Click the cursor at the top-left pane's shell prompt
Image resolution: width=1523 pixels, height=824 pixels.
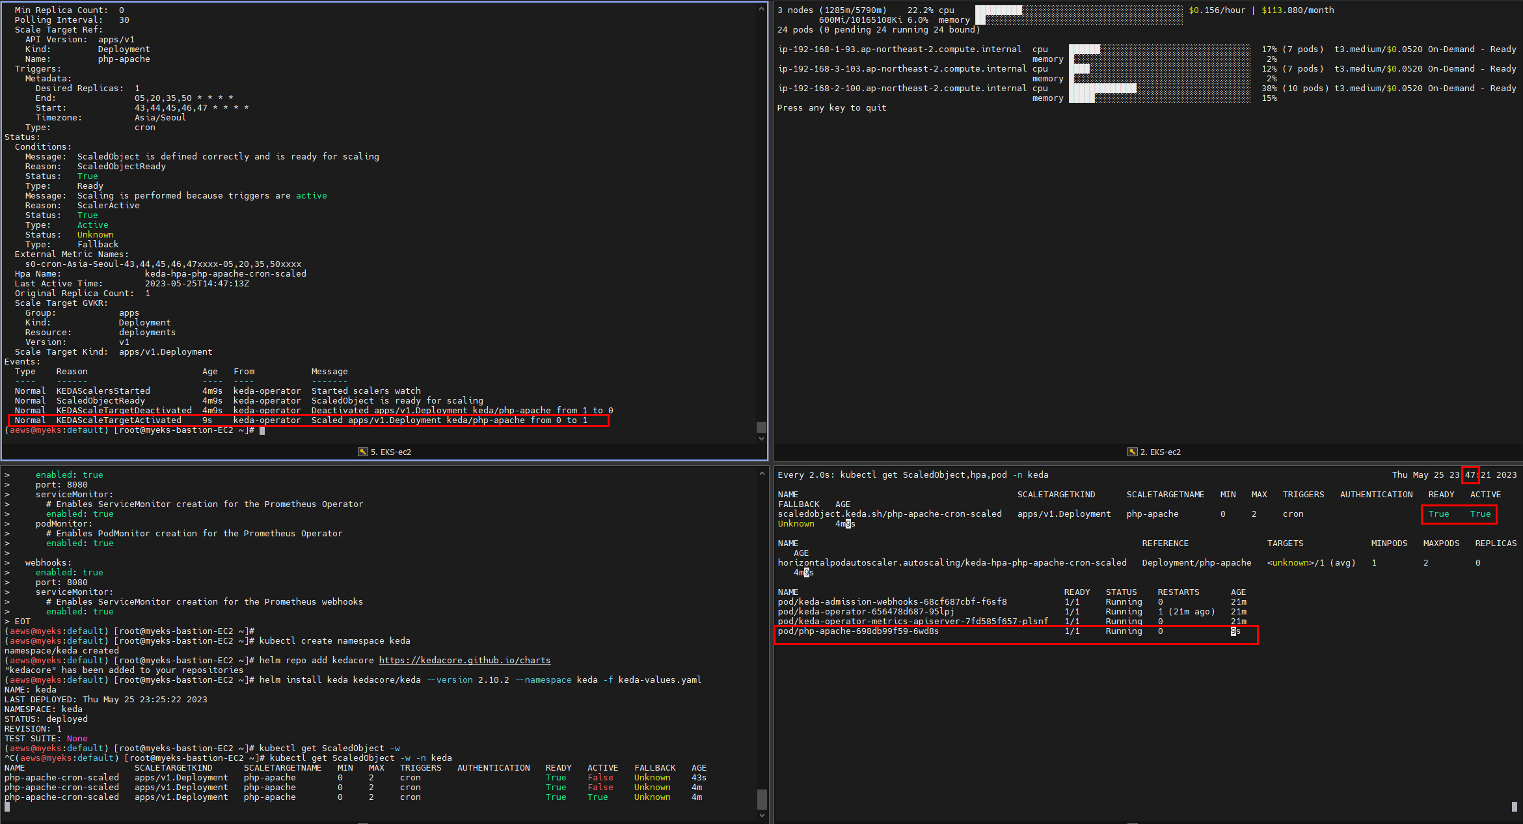point(262,430)
